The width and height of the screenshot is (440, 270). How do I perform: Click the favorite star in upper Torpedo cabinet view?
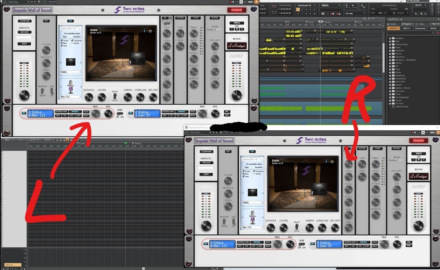coord(150,31)
